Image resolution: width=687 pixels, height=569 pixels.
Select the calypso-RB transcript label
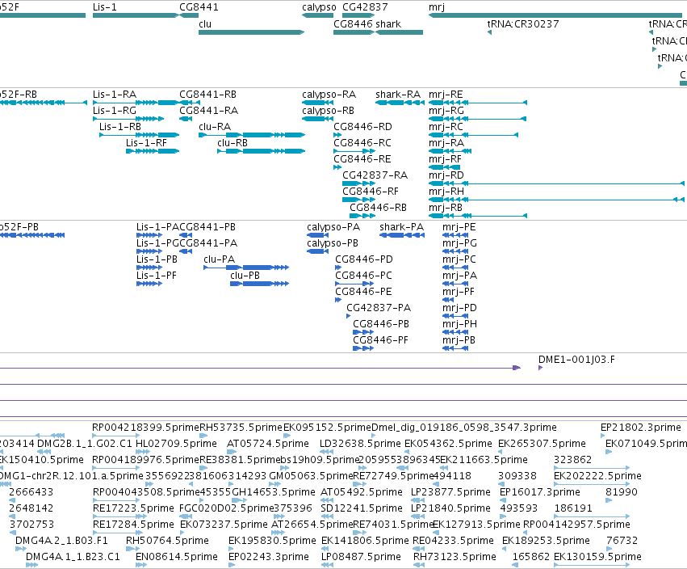click(x=328, y=111)
